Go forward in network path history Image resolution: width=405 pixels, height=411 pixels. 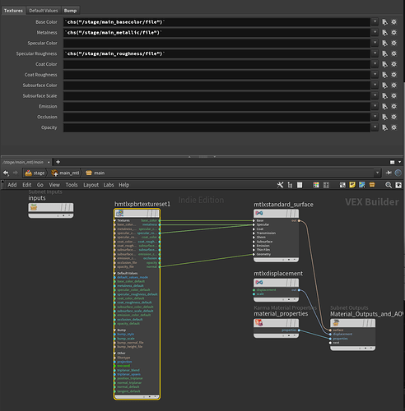coord(16,173)
